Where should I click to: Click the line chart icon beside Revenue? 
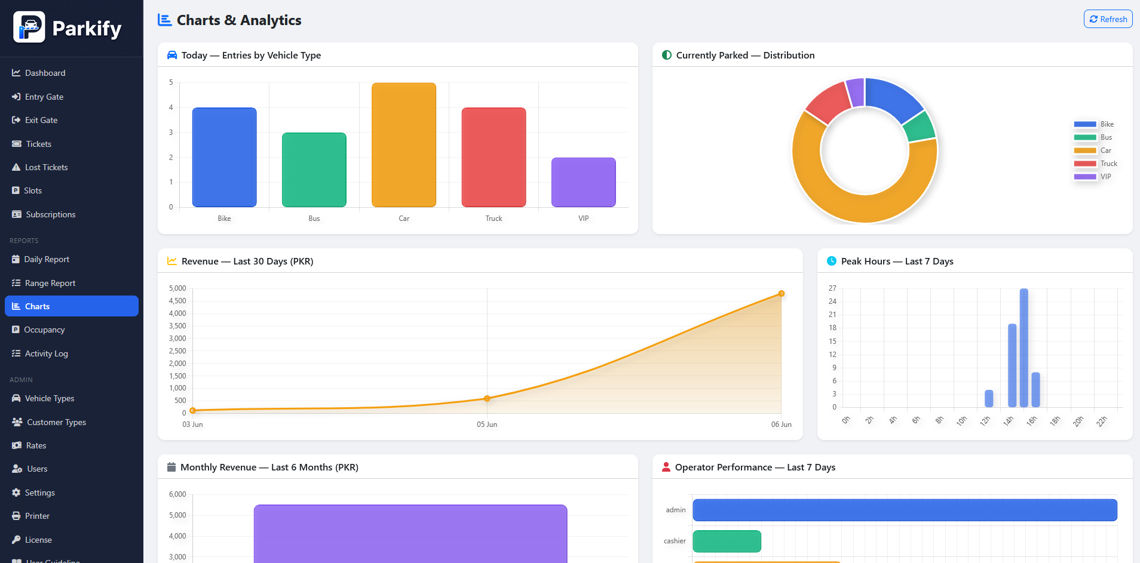click(172, 261)
